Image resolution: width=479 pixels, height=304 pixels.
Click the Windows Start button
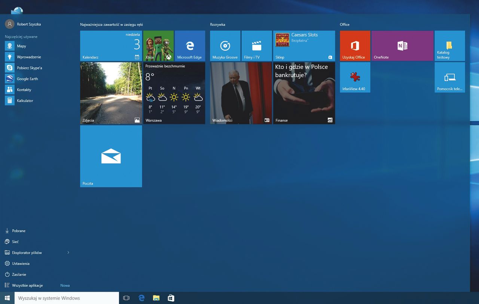click(x=7, y=298)
